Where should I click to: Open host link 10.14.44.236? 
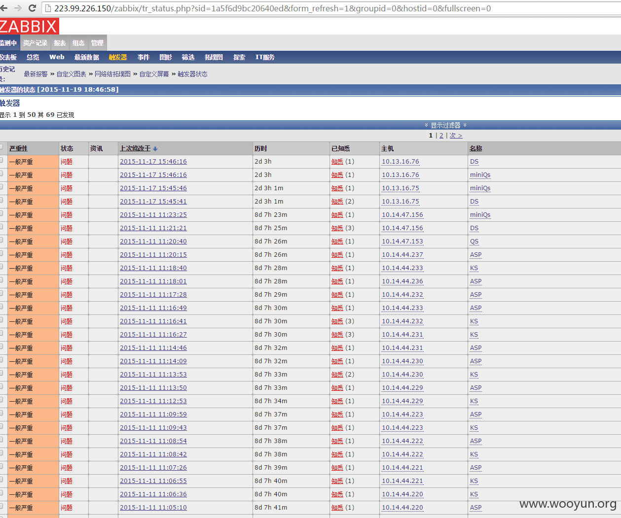[x=402, y=281]
